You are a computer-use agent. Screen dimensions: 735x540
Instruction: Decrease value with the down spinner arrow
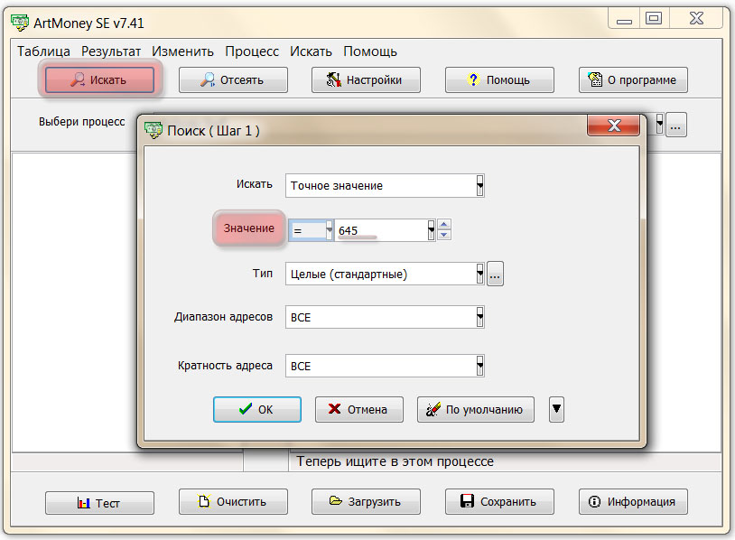pos(444,235)
